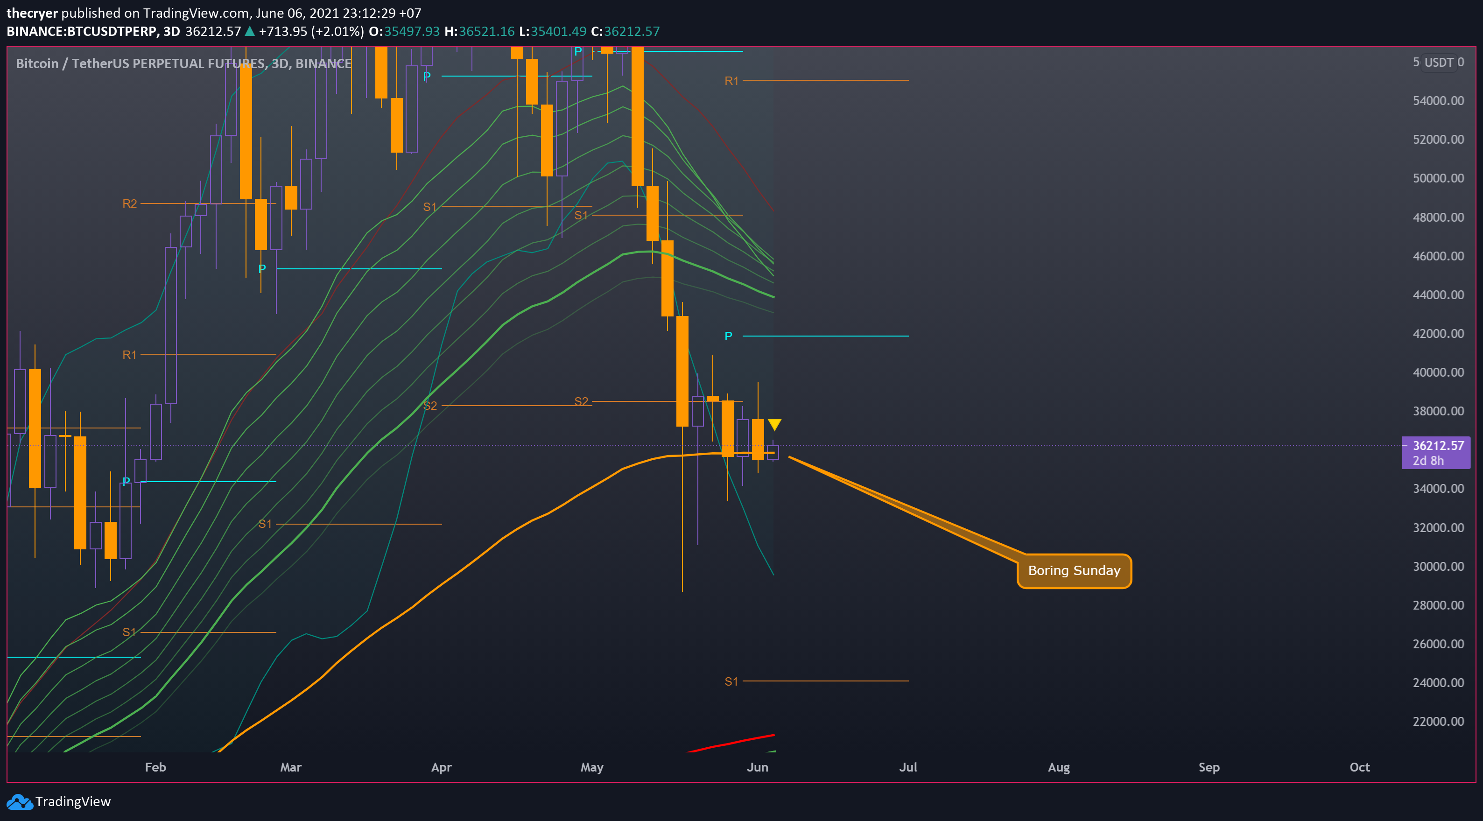Click the R2 pivot level label

coord(129,203)
